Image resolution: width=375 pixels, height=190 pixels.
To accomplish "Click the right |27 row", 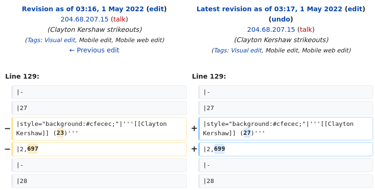I will (285, 108).
